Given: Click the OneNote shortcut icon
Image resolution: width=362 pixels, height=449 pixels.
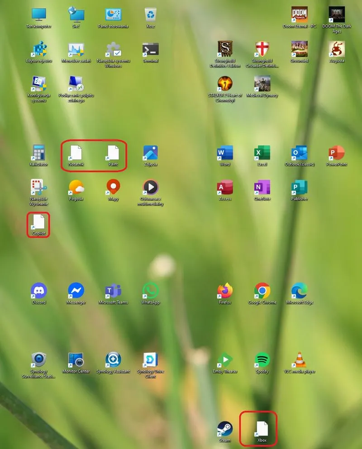Looking at the screenshot, I should (262, 187).
